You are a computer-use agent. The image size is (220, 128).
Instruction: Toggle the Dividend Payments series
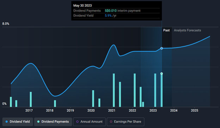coord(53,122)
